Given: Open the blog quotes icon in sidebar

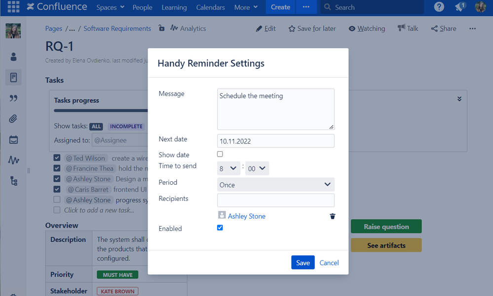Looking at the screenshot, I should 13,98.
